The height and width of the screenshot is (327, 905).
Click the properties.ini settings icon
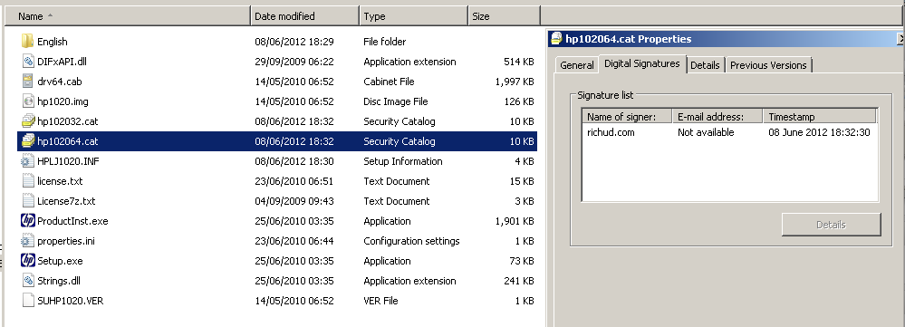(x=28, y=240)
